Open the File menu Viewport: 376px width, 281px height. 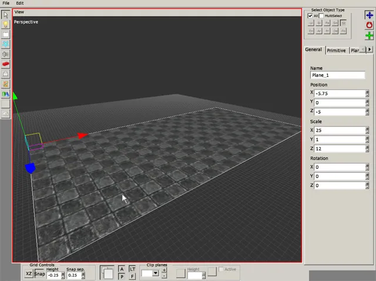(6, 3)
